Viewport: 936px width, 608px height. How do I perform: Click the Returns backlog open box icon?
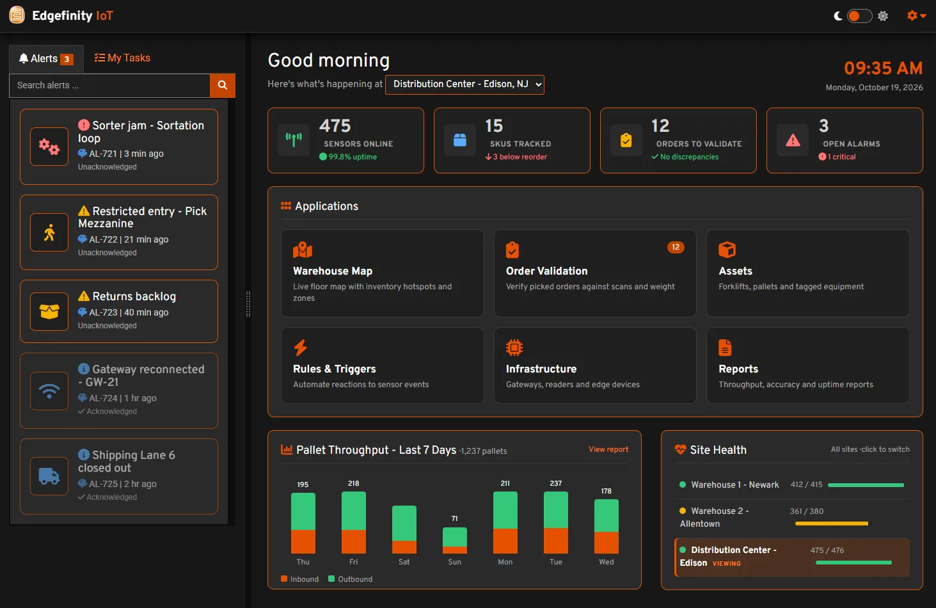49,312
